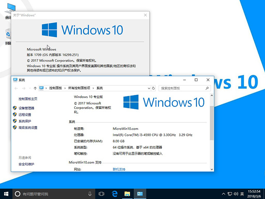This screenshot has width=265, height=199.
Task: Click the volume speaker tray icon
Action: [236, 194]
